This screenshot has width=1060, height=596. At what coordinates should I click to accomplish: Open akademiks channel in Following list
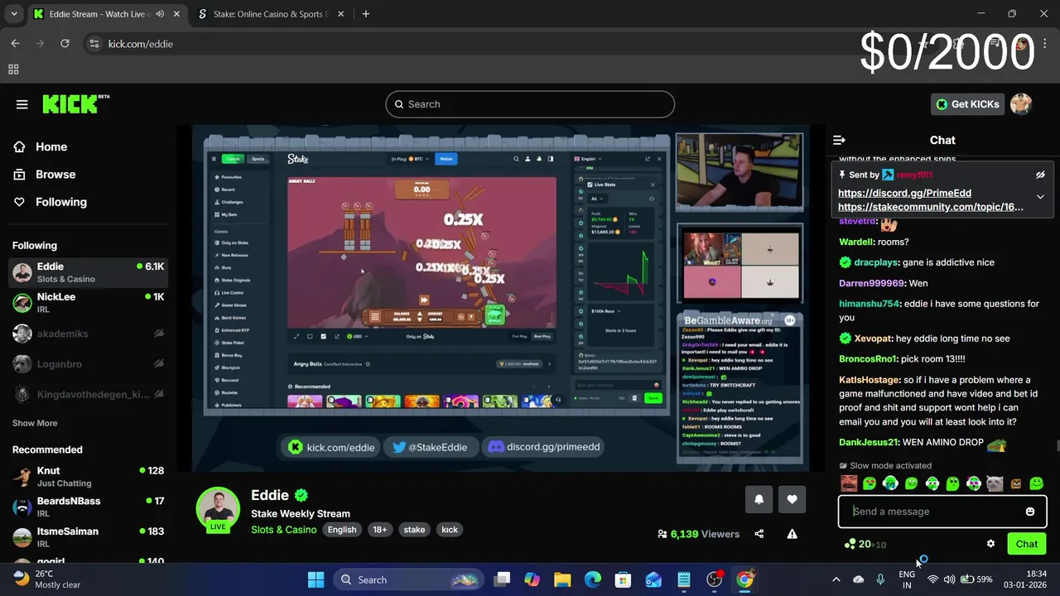[89, 334]
